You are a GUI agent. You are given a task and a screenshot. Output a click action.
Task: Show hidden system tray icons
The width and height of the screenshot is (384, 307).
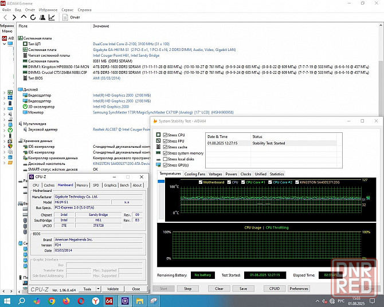[x=318, y=301]
